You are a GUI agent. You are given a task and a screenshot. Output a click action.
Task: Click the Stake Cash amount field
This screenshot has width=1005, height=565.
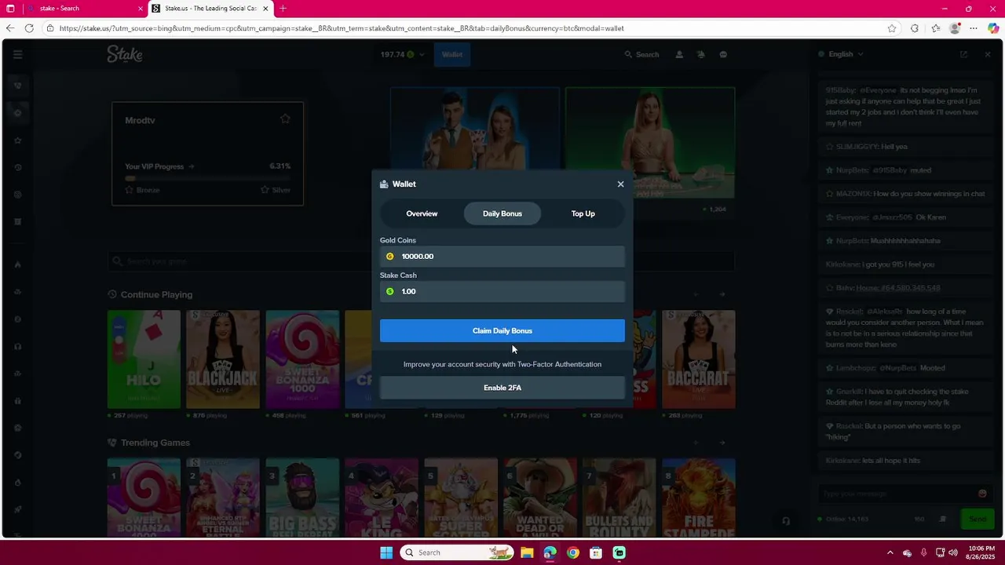coord(502,291)
